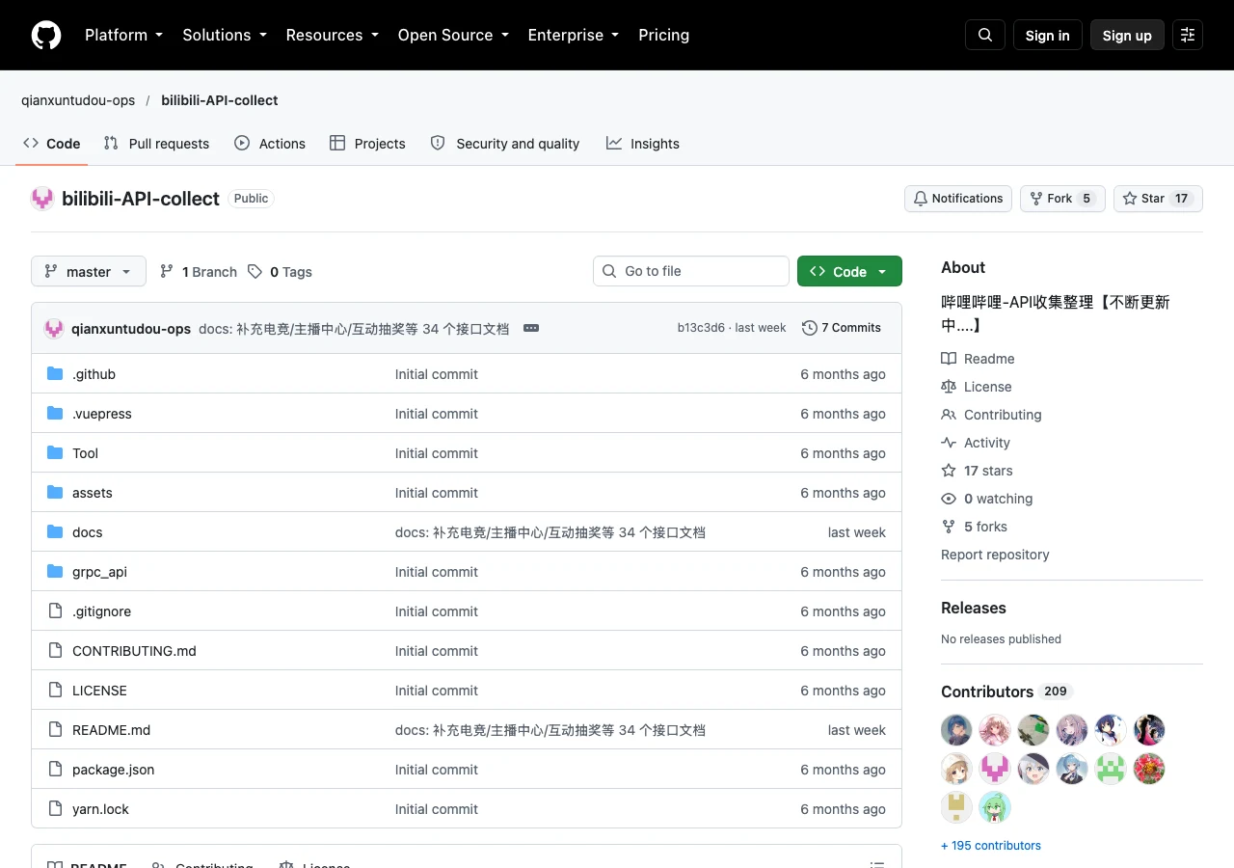Open the Insights tab
1234x868 pixels.
point(643,144)
